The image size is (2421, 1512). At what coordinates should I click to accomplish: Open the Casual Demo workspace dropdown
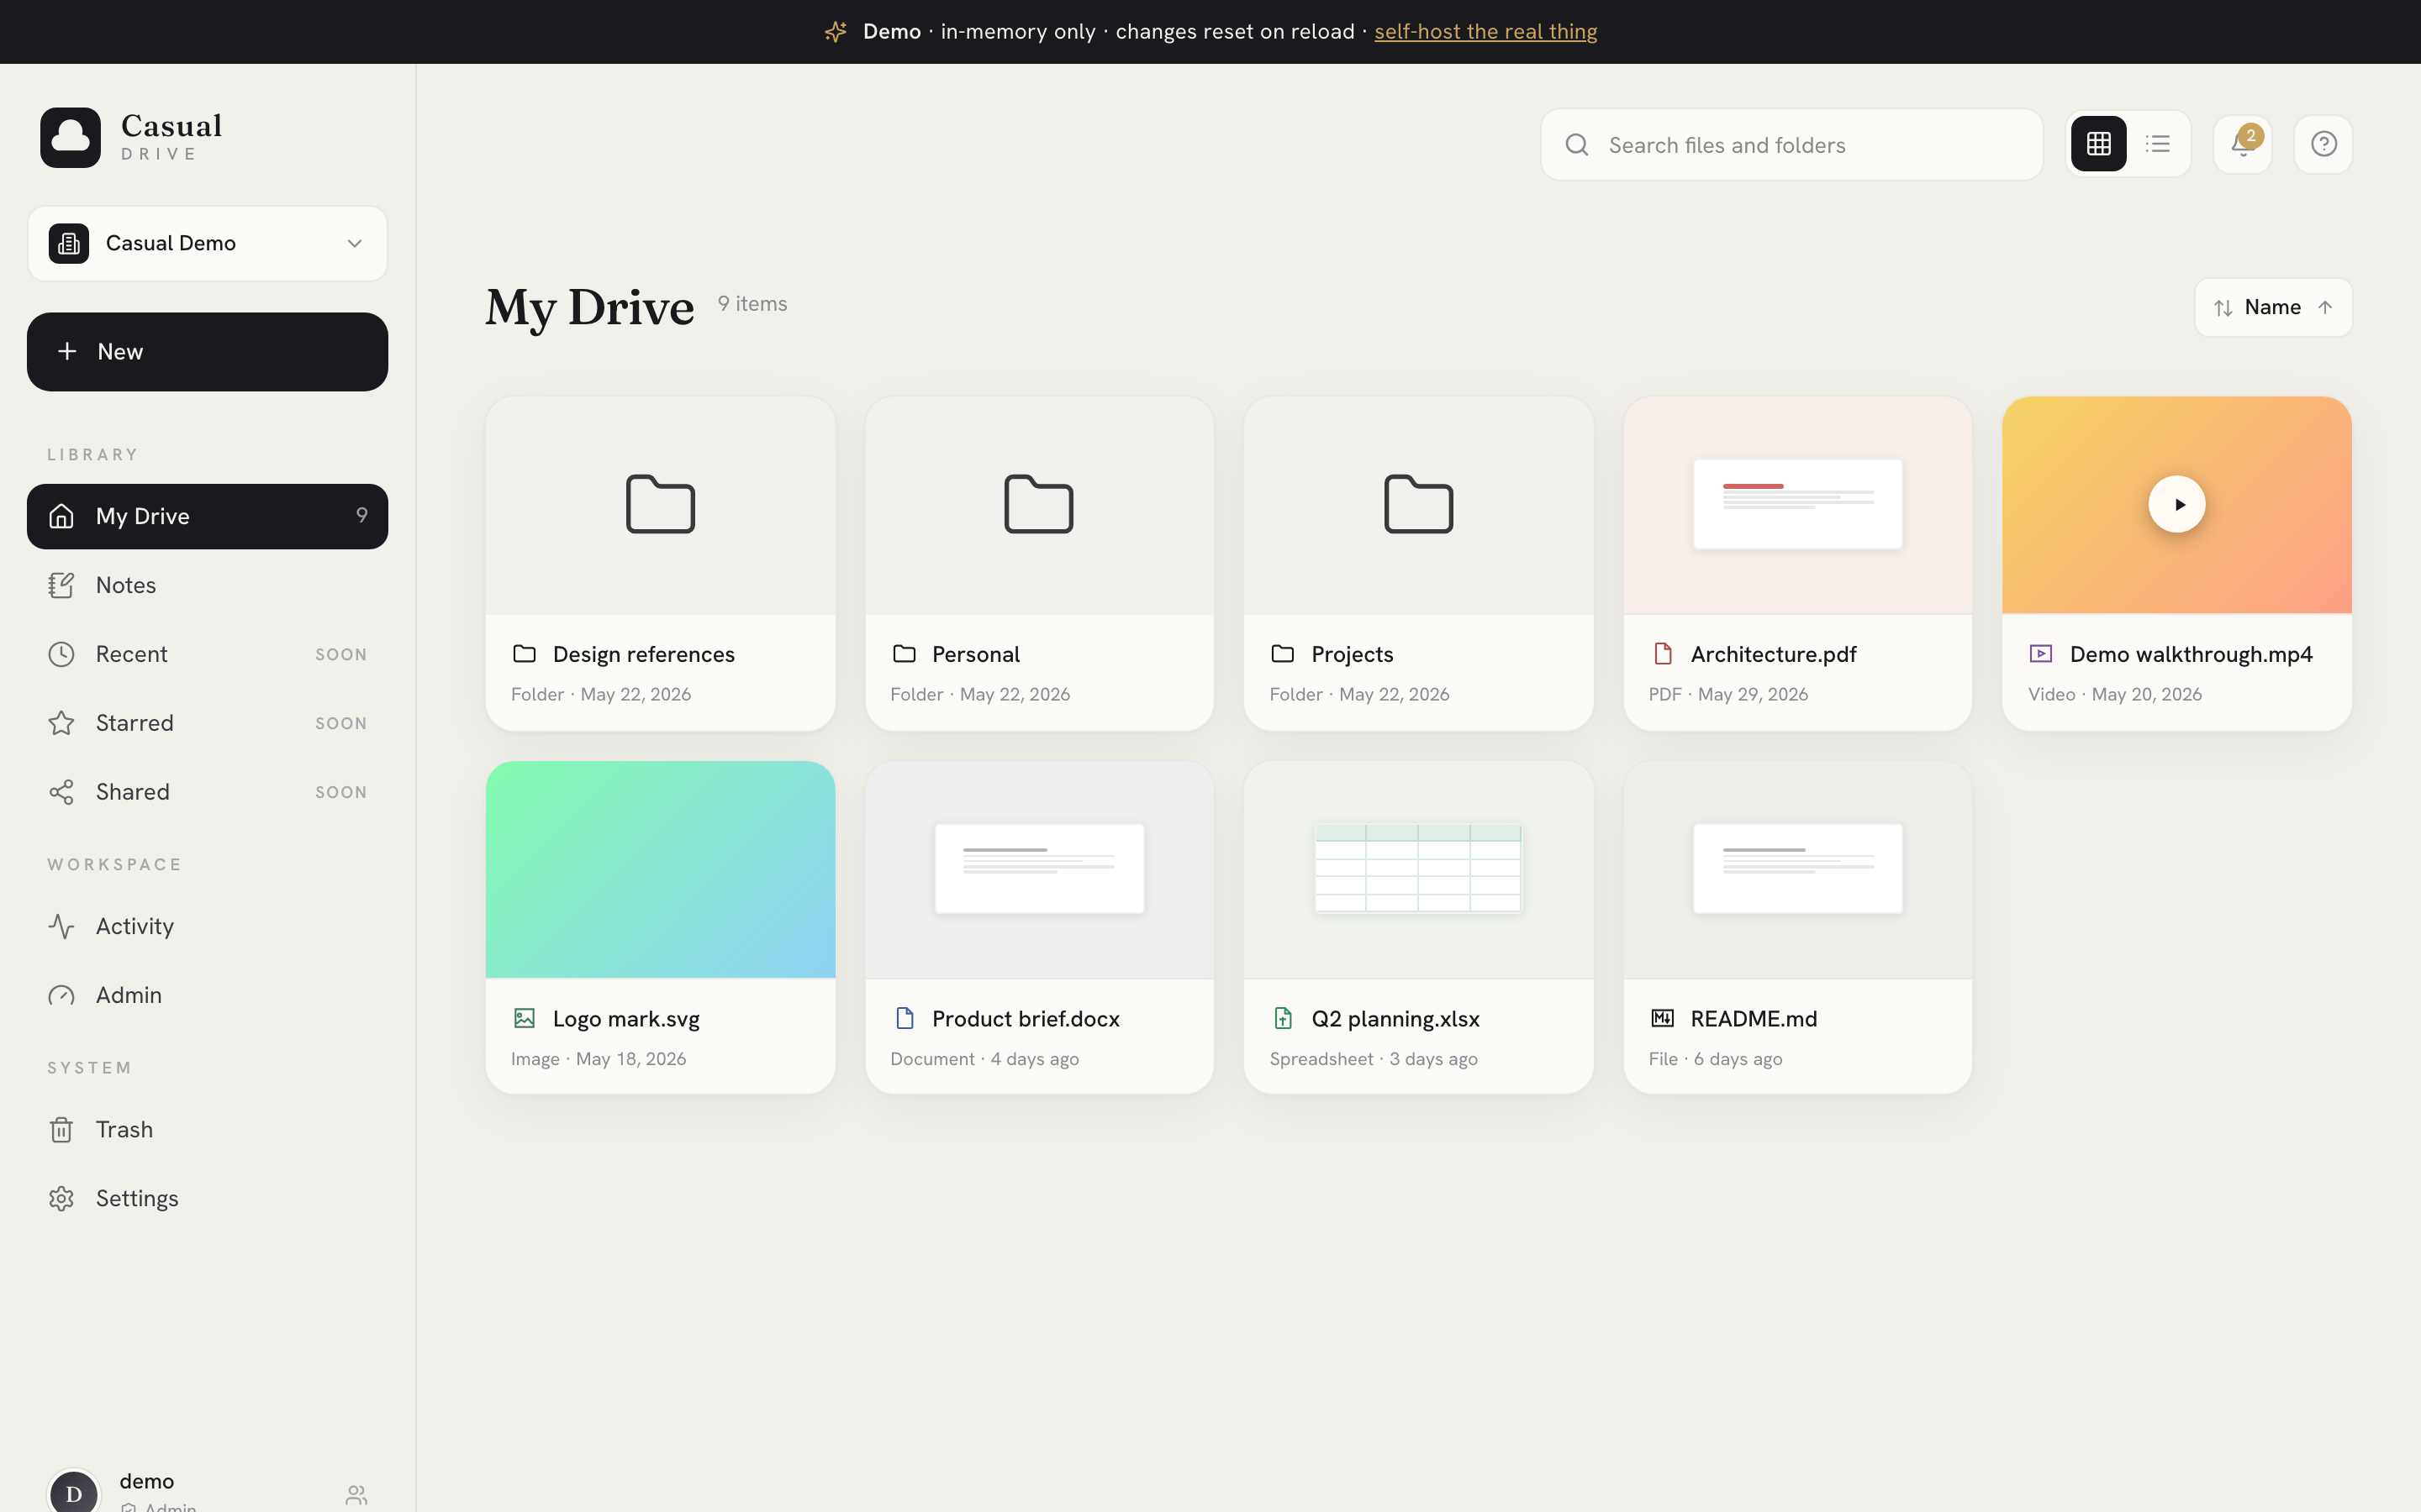207,243
